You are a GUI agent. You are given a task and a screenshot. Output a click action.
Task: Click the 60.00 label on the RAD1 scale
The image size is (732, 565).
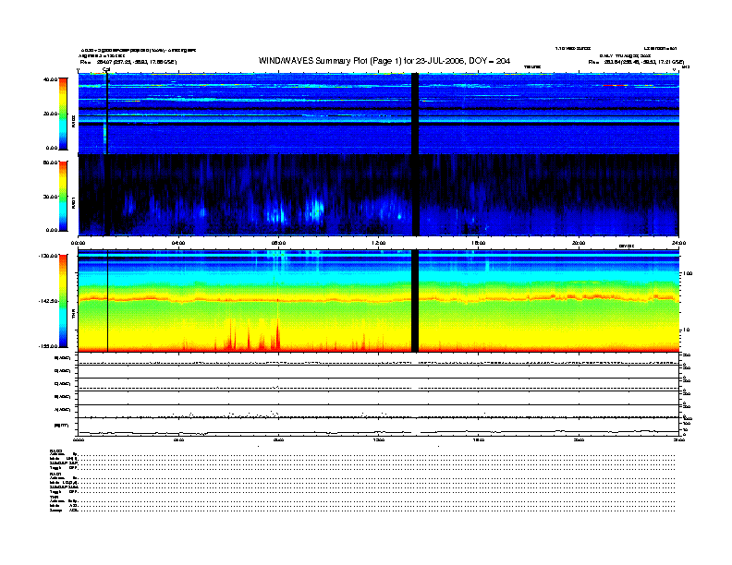coord(51,162)
